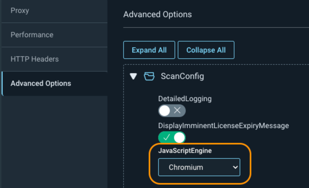309x188 pixels.
Task: Click the DetailedLogging option label
Action: tap(185, 99)
